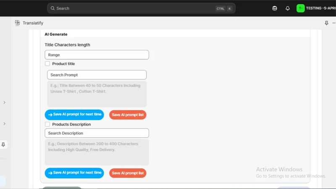This screenshot has height=189, width=336.
Task: Save description AI prompt for next time
Action: [74, 173]
